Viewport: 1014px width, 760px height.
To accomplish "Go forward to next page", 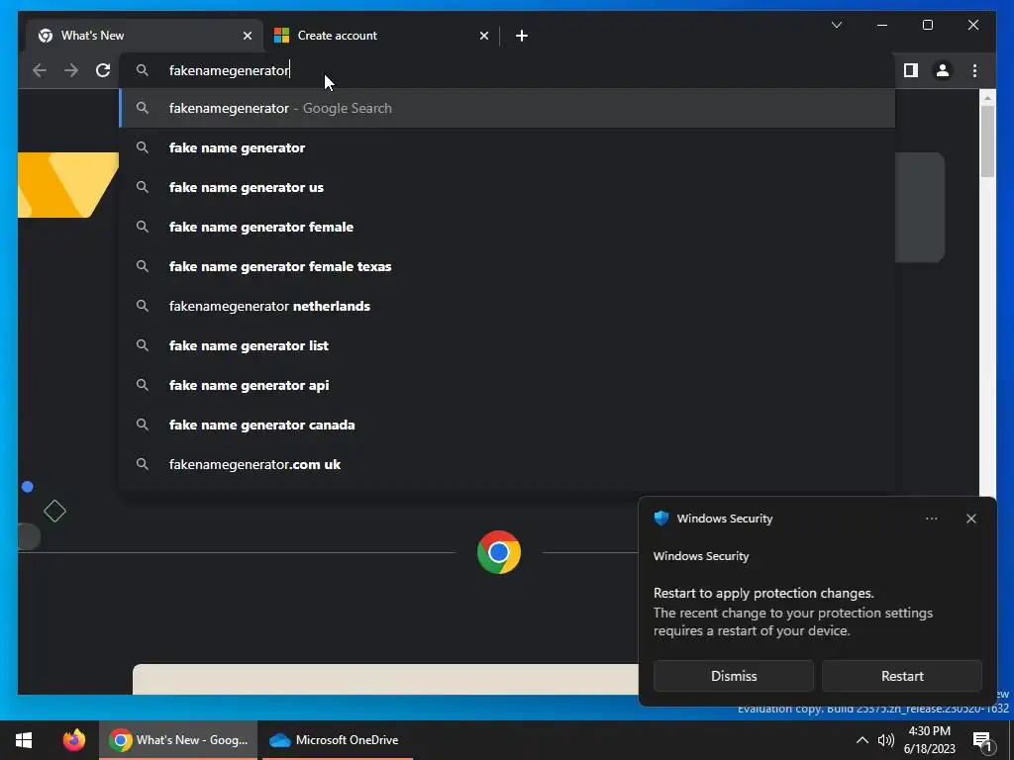I will click(71, 70).
